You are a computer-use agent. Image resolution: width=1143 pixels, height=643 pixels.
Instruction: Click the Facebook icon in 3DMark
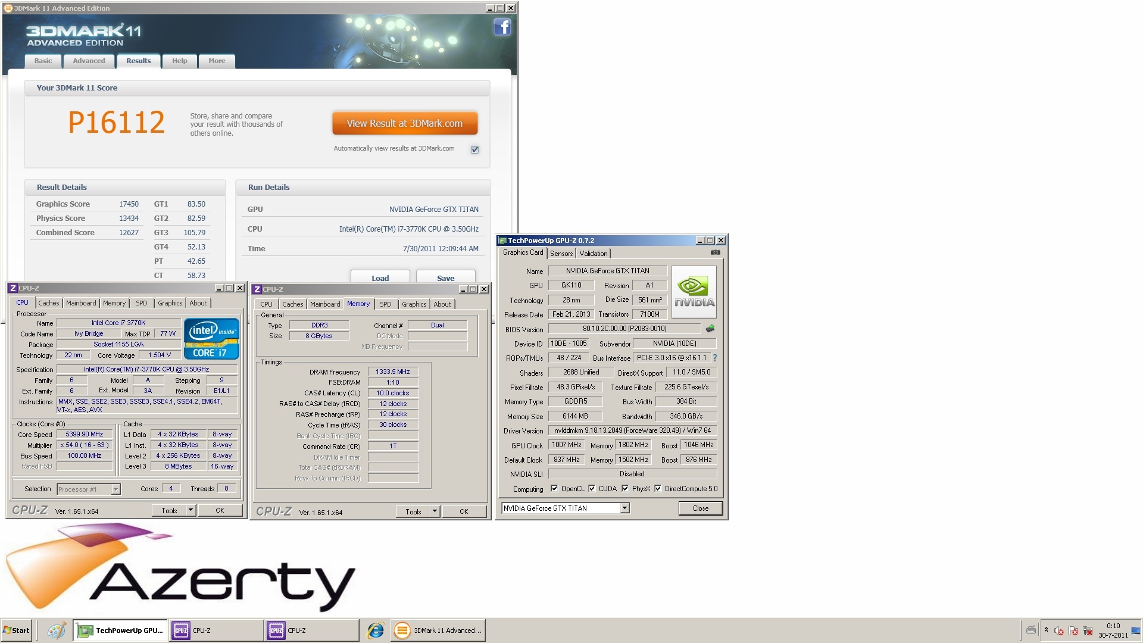(x=502, y=27)
